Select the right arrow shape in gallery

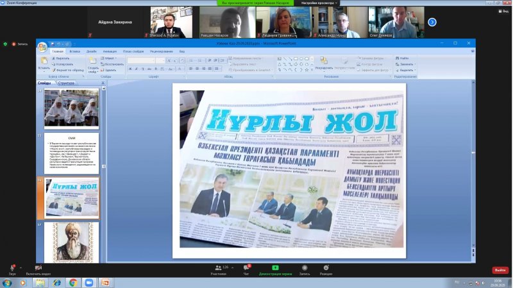click(296, 64)
